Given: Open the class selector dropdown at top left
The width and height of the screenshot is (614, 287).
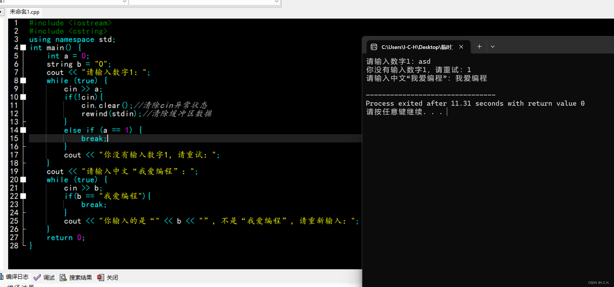Looking at the screenshot, I should coord(124,1).
